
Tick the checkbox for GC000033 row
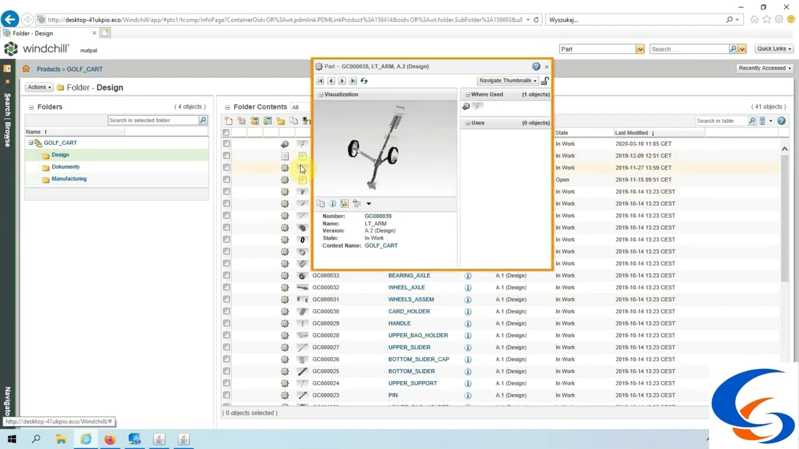(227, 276)
